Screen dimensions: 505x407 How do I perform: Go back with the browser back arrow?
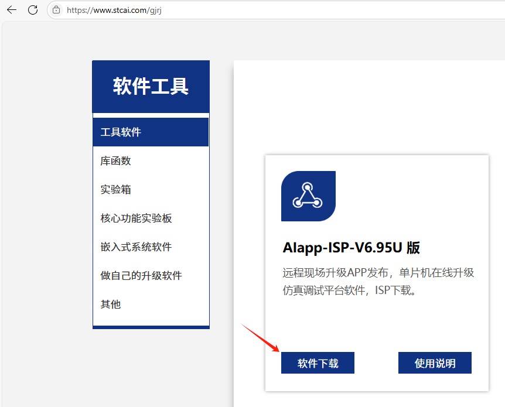(12, 10)
